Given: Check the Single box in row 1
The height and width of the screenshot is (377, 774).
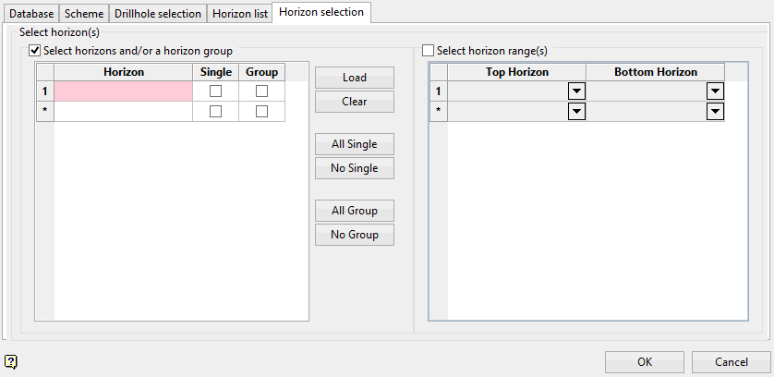Looking at the screenshot, I should (x=215, y=91).
